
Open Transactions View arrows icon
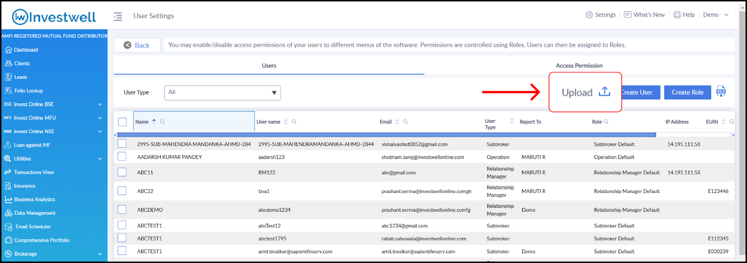pos(7,172)
